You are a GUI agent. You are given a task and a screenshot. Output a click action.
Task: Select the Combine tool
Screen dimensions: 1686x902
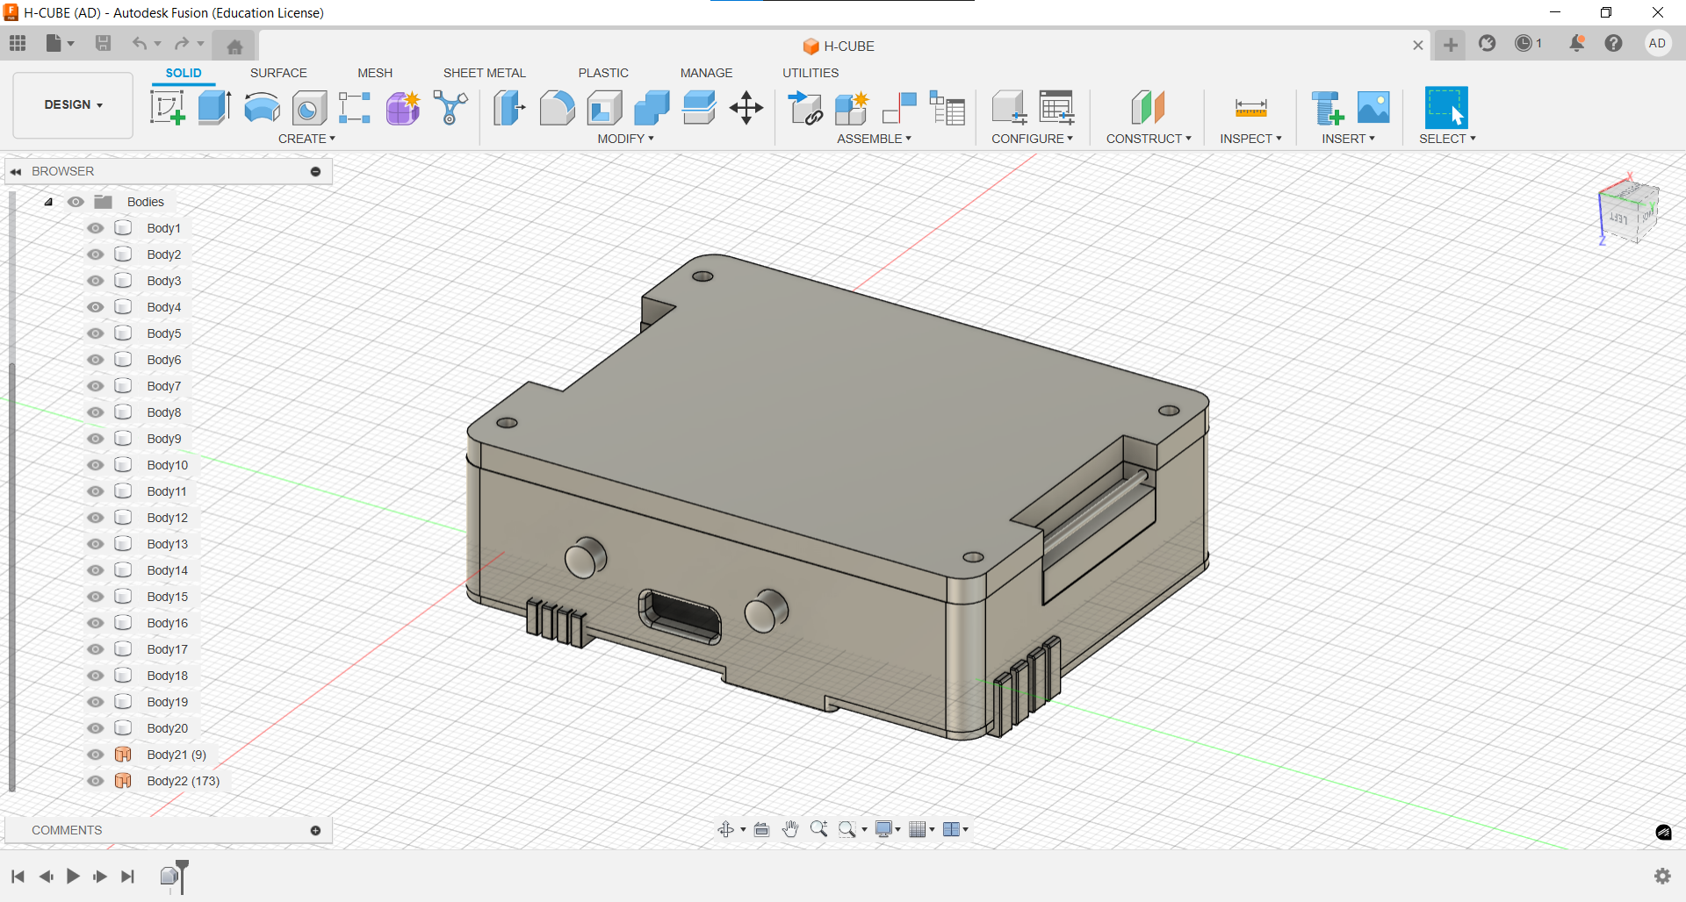tap(652, 108)
